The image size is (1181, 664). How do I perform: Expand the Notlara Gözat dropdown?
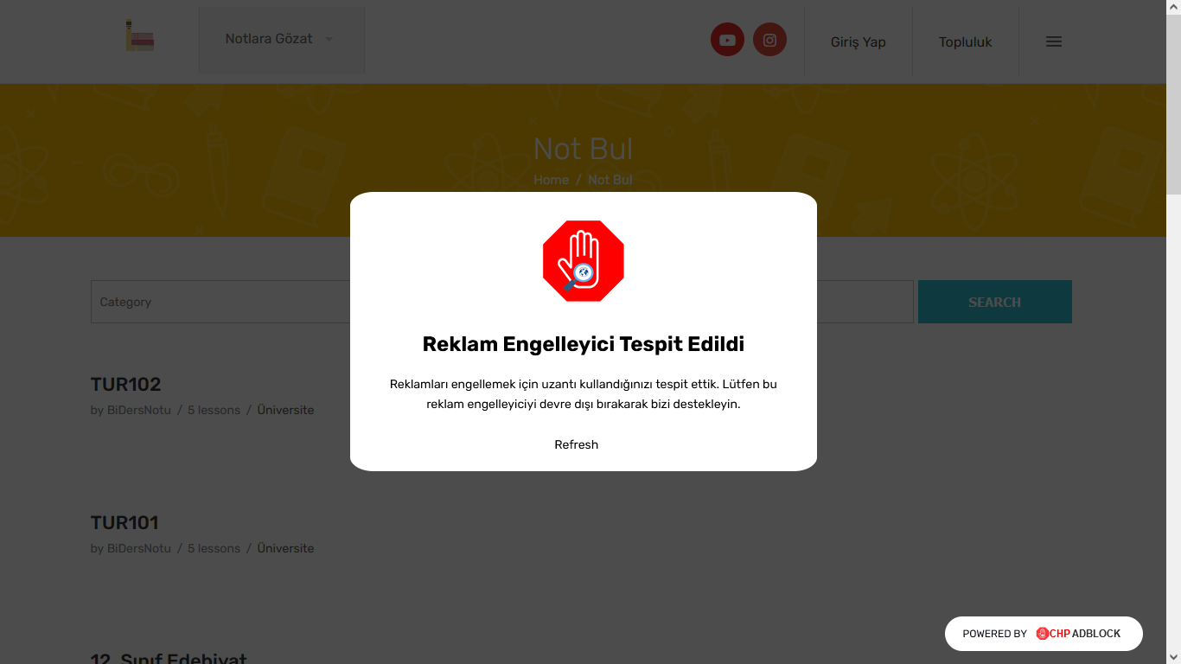(x=268, y=39)
